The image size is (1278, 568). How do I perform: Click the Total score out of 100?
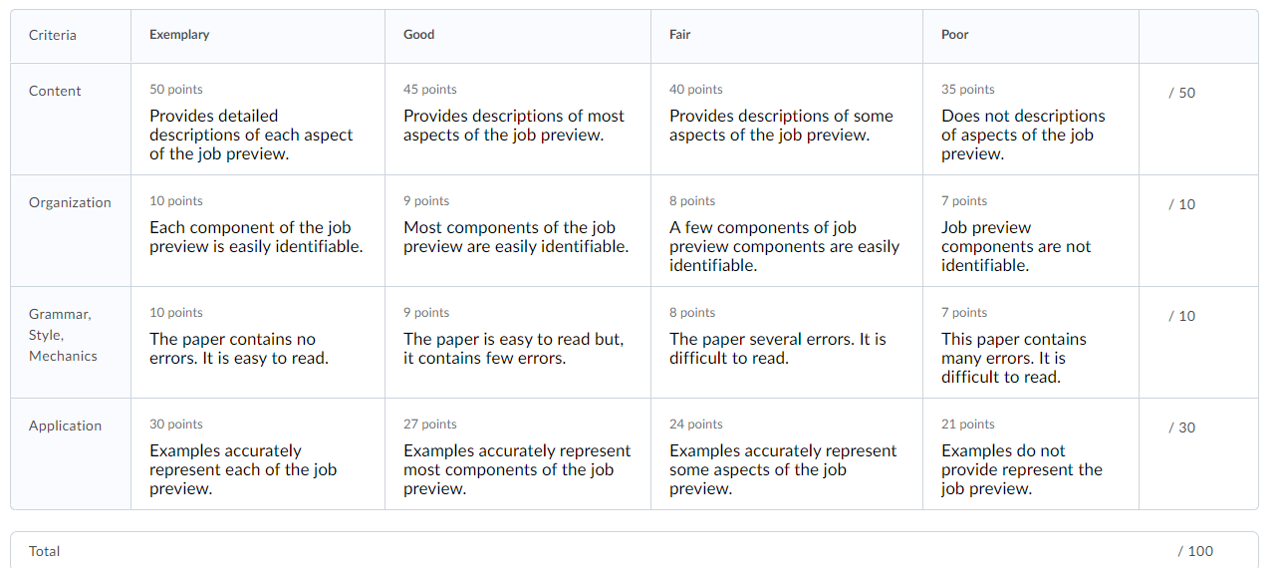(1195, 551)
